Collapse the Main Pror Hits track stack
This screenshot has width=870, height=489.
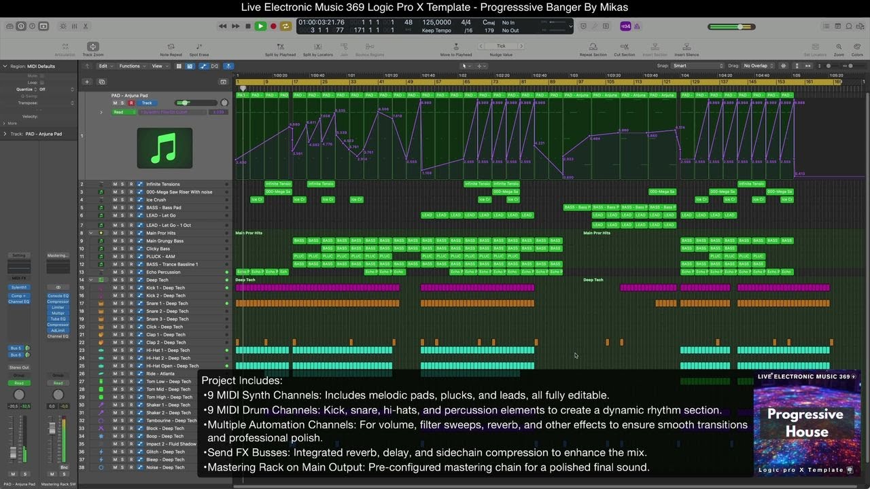click(90, 233)
